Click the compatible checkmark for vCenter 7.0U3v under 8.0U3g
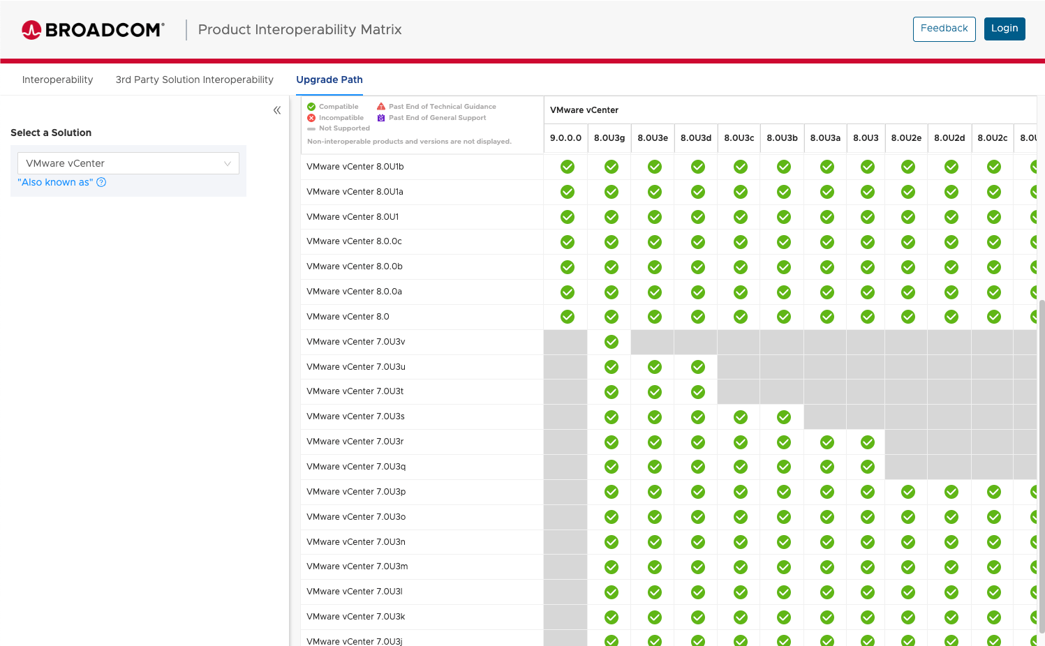The width and height of the screenshot is (1045, 646). tap(611, 342)
